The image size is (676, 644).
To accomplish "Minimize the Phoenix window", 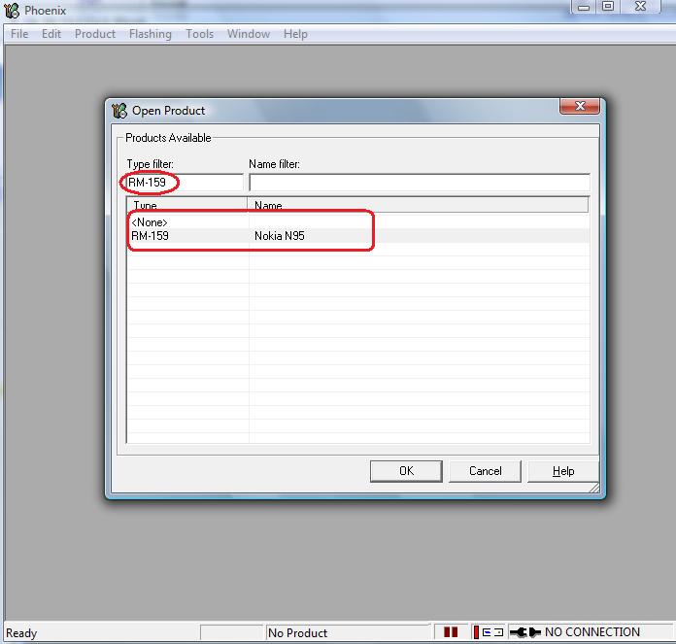I will (x=584, y=7).
